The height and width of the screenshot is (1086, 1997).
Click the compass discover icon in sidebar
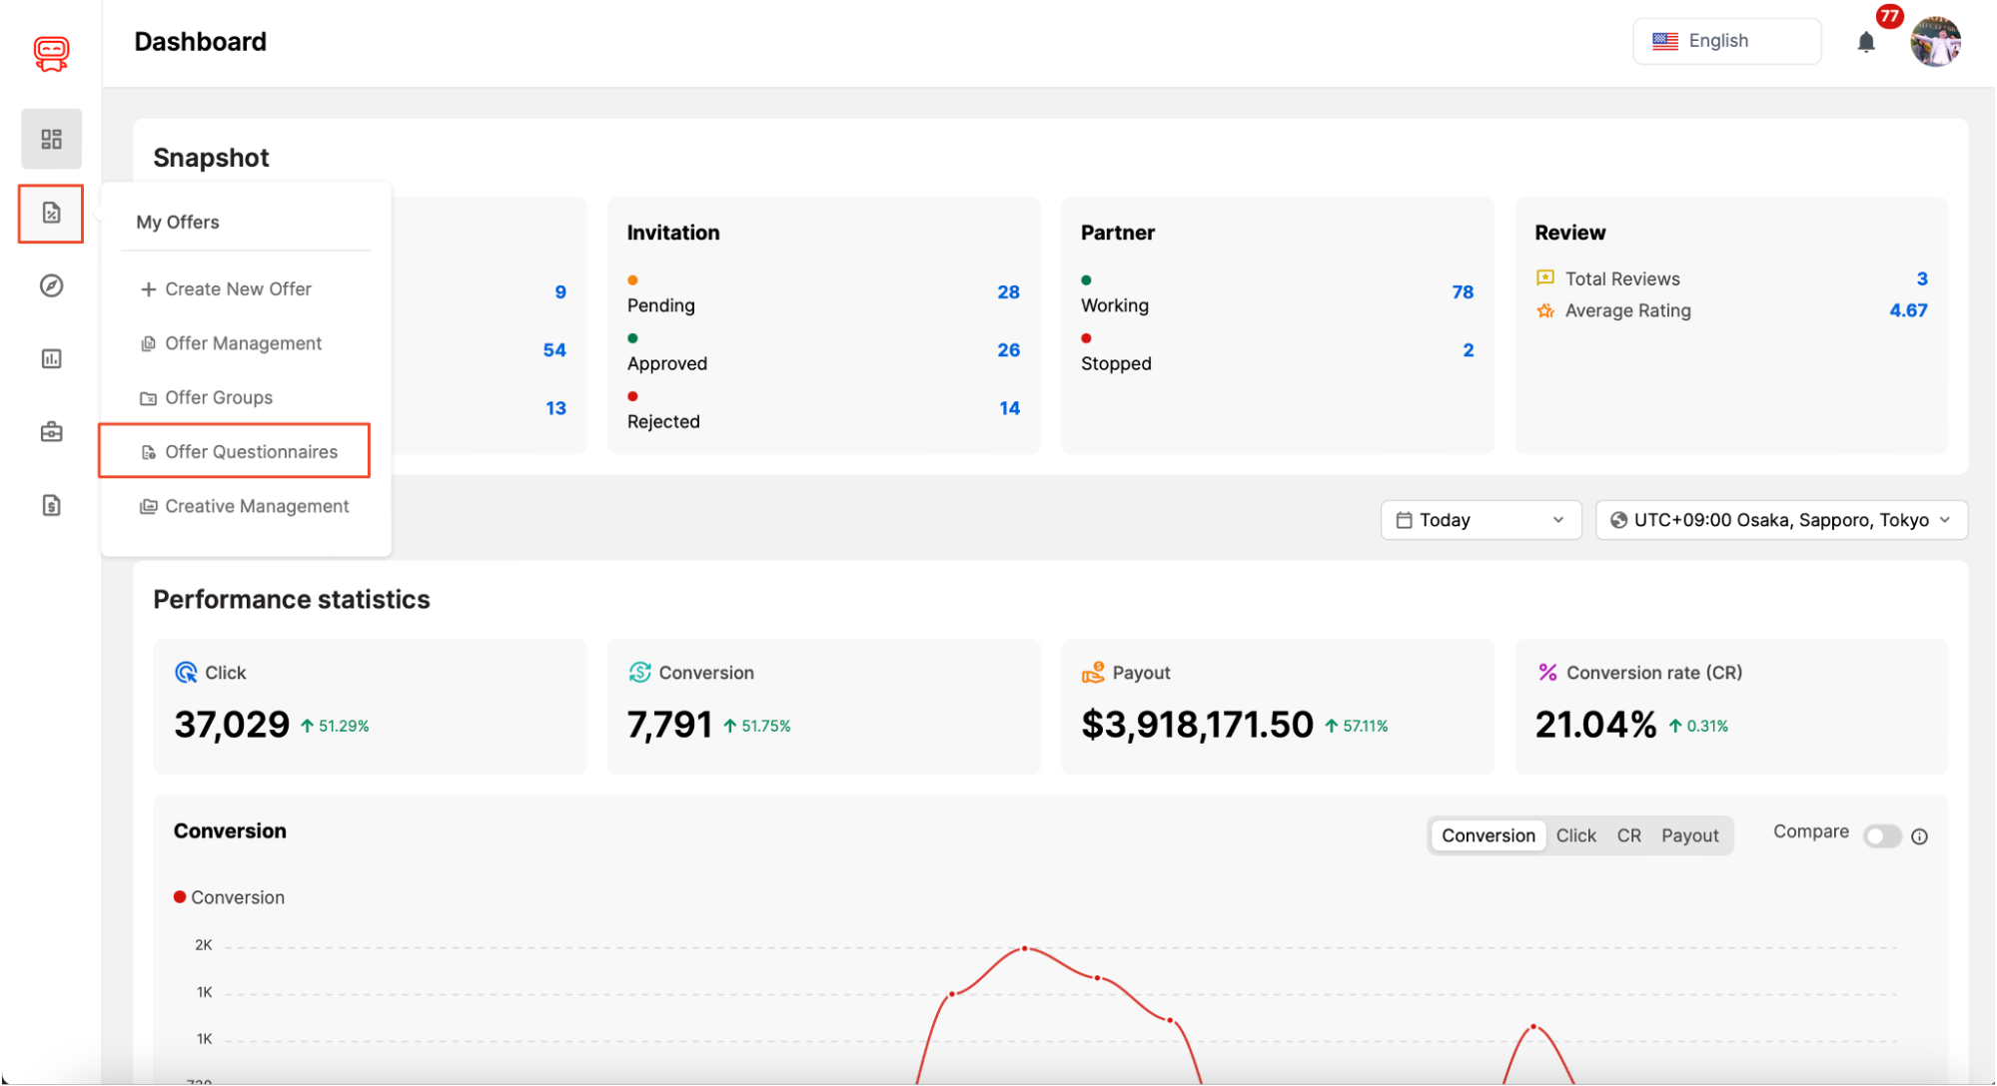[51, 285]
